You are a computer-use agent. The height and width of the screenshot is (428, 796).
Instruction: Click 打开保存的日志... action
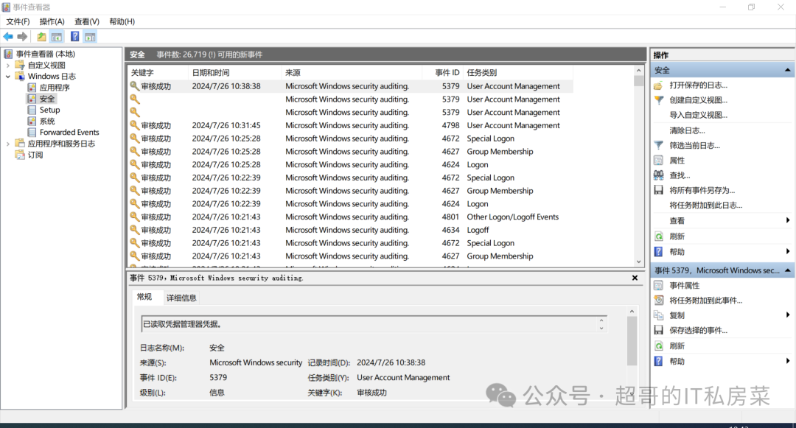point(698,85)
